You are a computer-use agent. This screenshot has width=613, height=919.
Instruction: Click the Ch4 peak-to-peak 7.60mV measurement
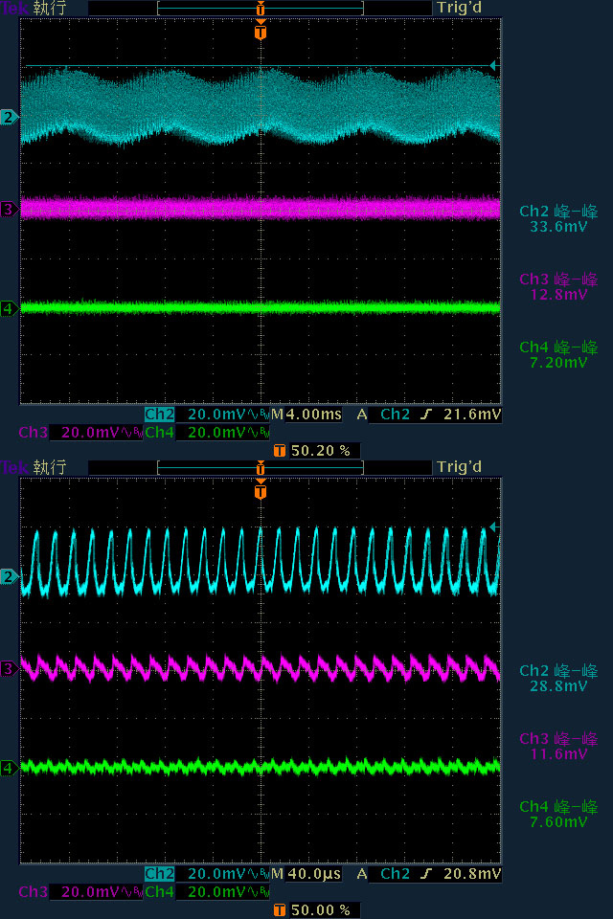click(x=558, y=814)
